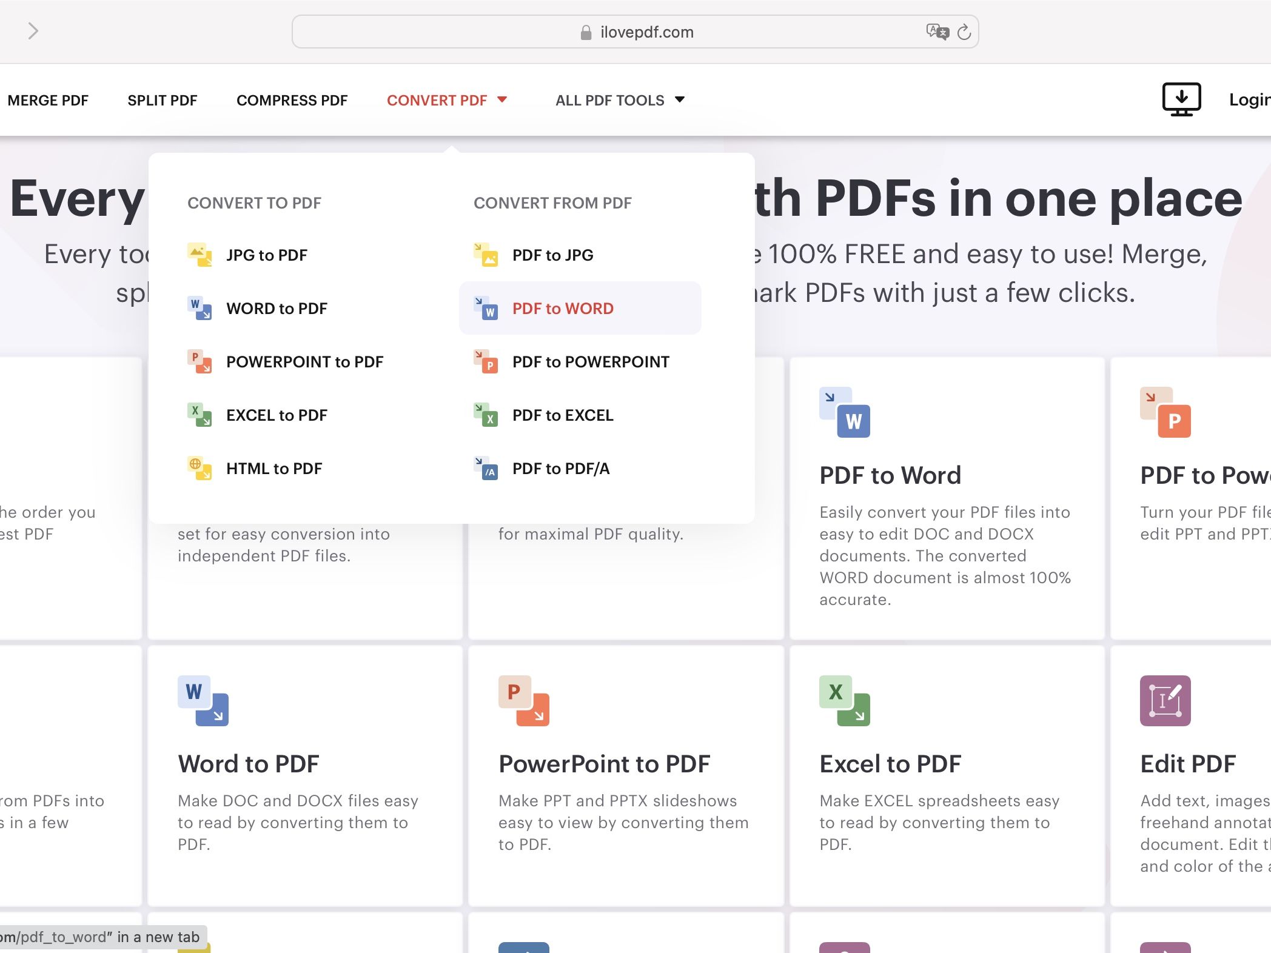Open the MERGE PDF link

point(48,100)
